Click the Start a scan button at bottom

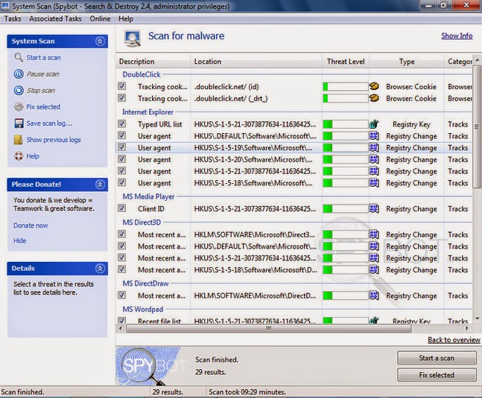coord(437,358)
